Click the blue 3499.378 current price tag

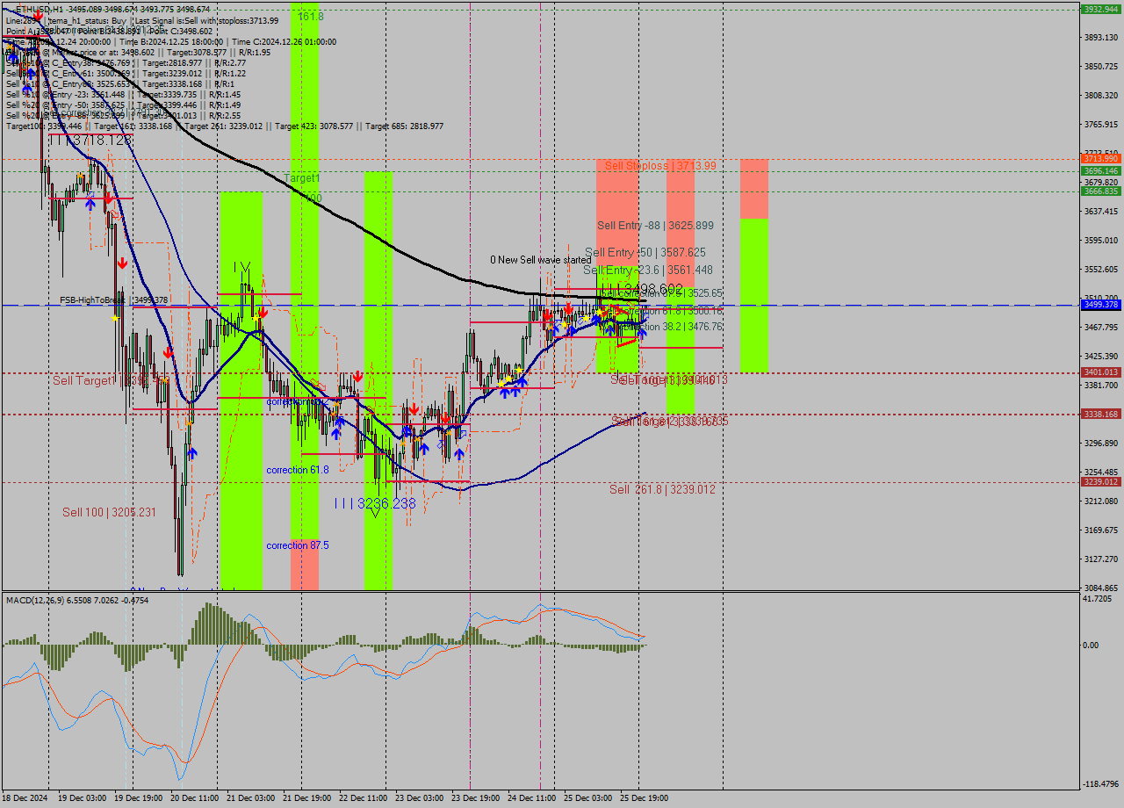[x=1101, y=305]
